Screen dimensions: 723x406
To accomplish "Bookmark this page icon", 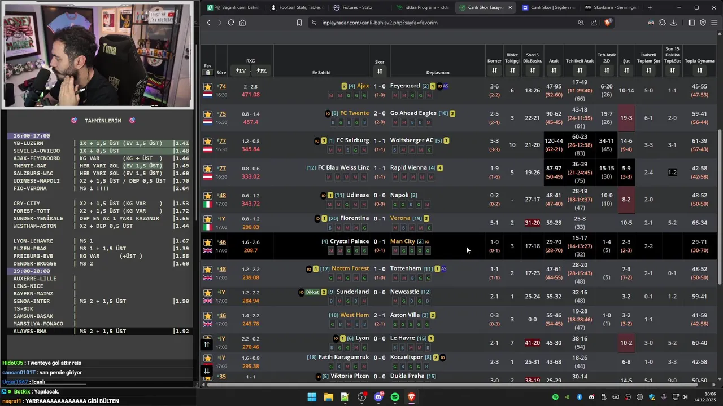I will click(299, 23).
